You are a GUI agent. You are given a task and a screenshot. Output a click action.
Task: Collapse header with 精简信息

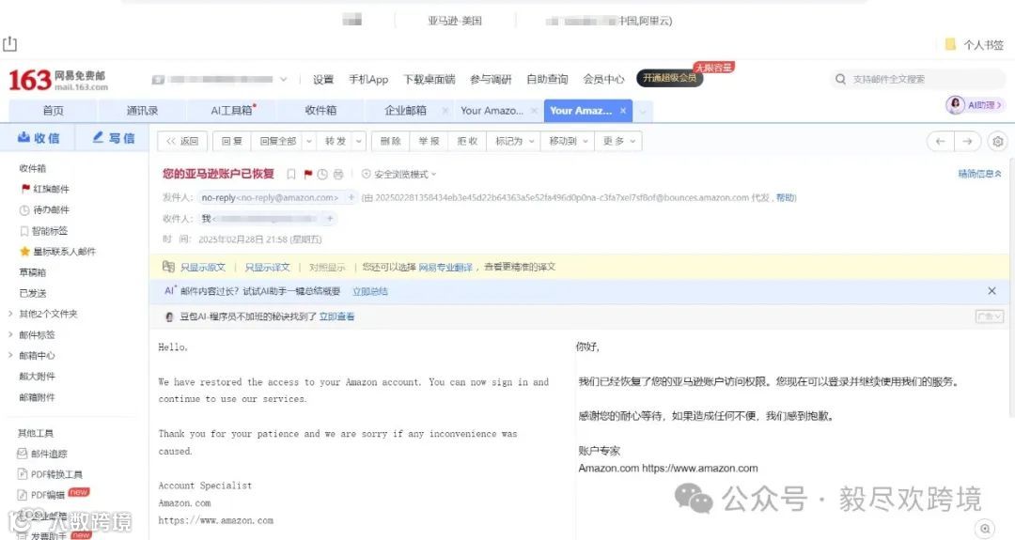click(980, 174)
